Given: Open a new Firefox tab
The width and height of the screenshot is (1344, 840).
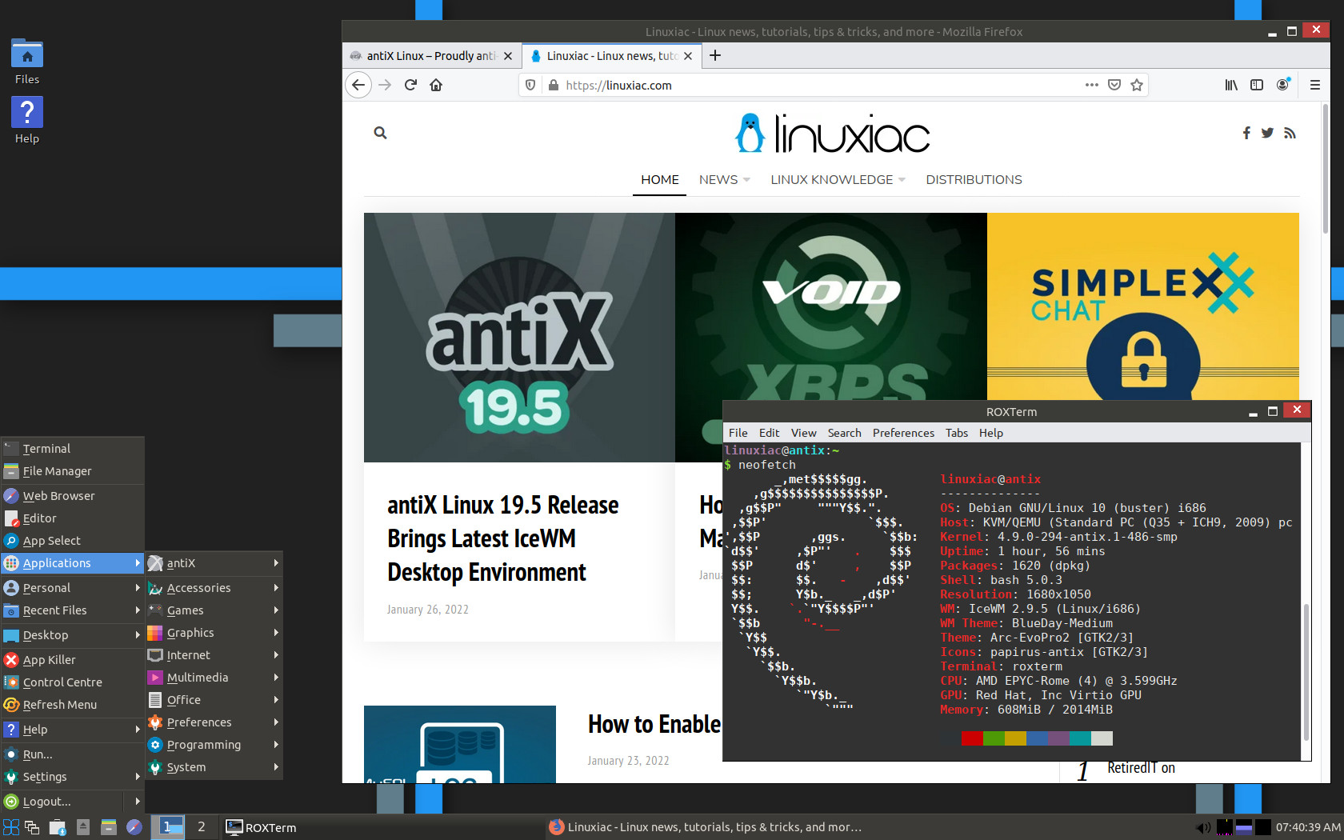Looking at the screenshot, I should point(715,55).
